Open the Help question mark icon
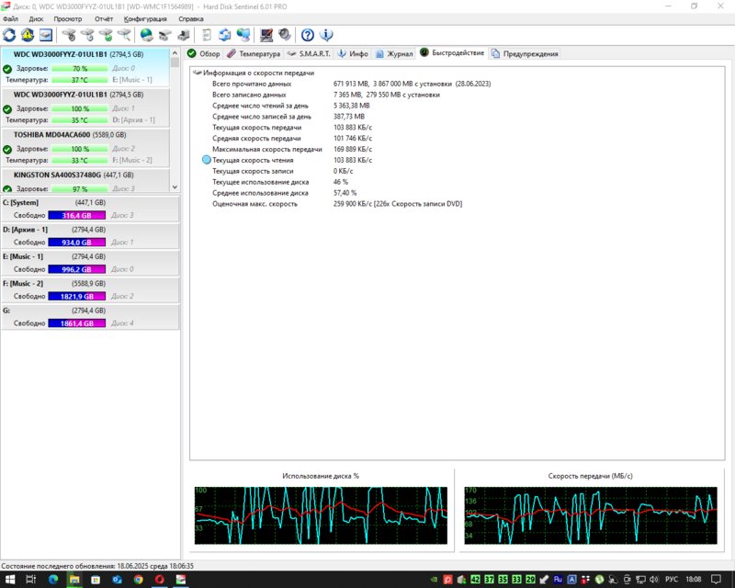The height and width of the screenshot is (588, 735). tap(308, 35)
